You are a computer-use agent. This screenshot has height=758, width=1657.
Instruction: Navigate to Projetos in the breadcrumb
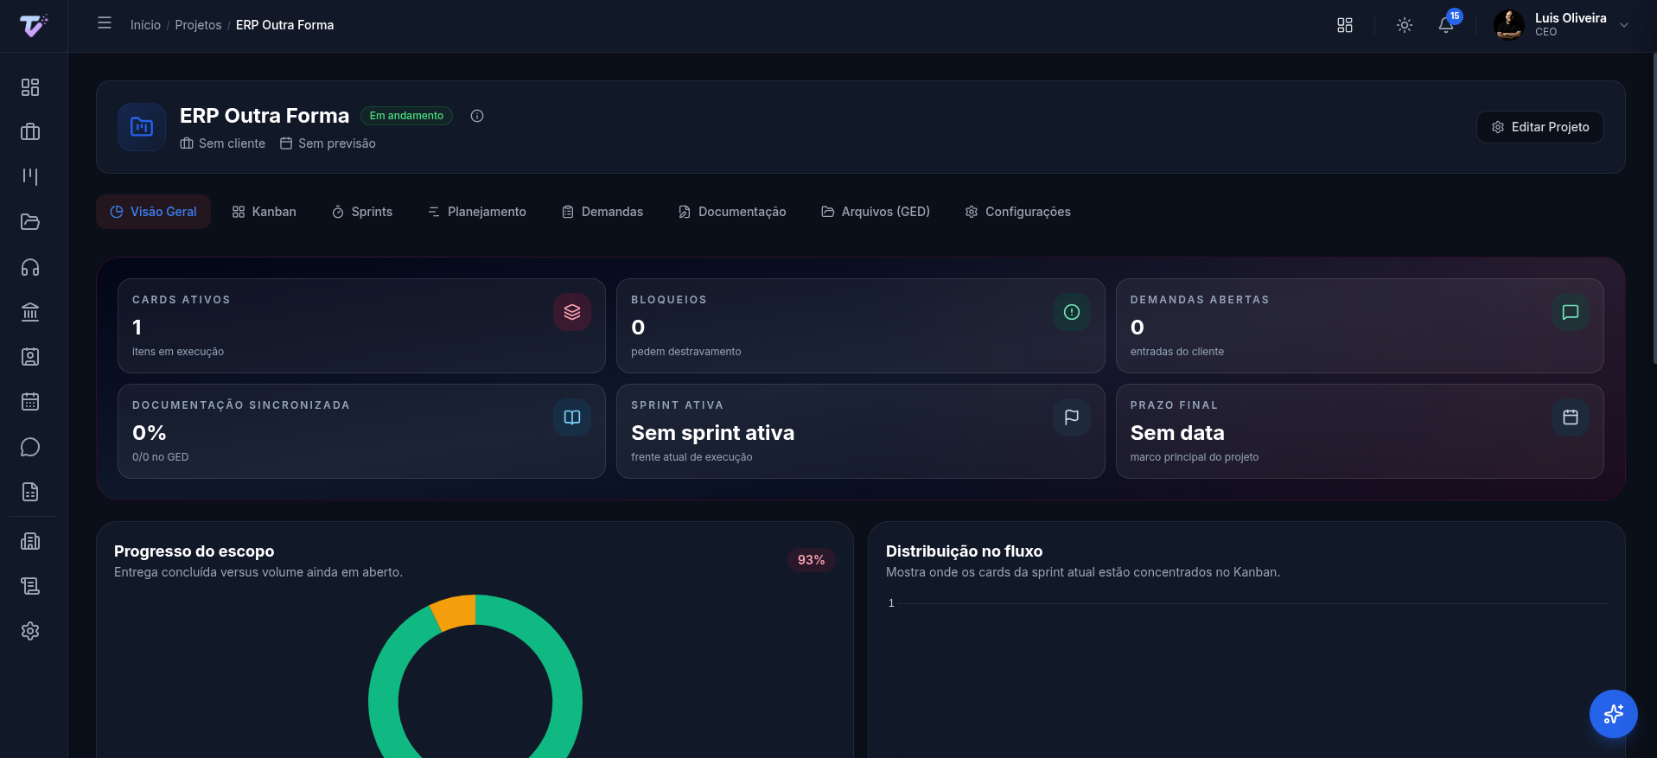tap(198, 25)
